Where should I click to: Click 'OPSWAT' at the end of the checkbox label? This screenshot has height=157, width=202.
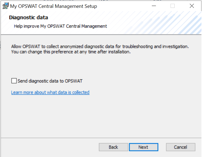73,81
